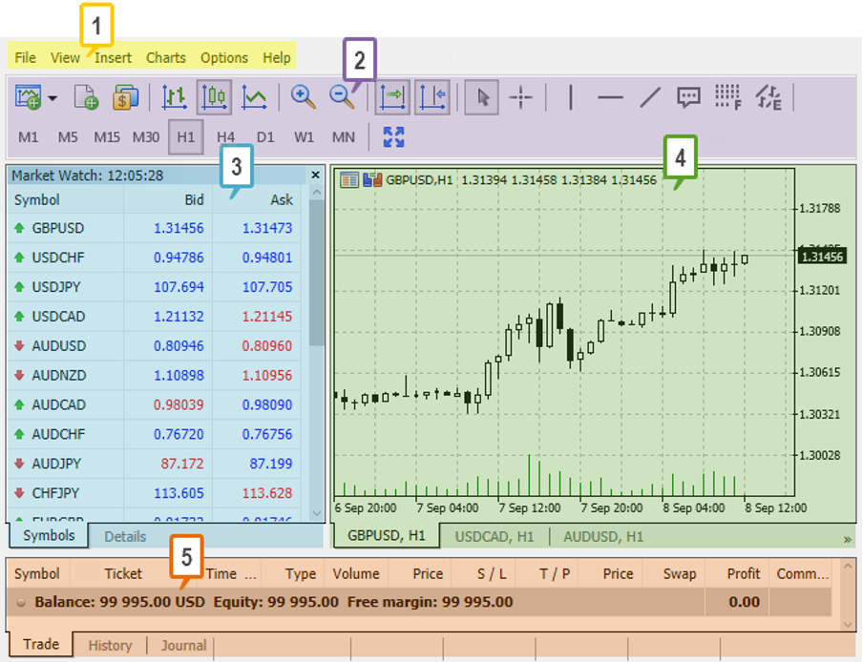This screenshot has height=662, width=863.
Task: Click the fullscreen expand icon
Action: coord(393,136)
